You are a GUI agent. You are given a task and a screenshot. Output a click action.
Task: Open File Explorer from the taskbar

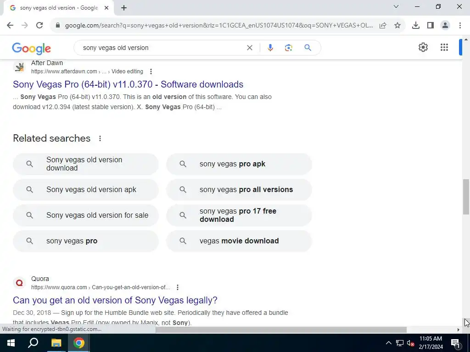tap(56, 343)
